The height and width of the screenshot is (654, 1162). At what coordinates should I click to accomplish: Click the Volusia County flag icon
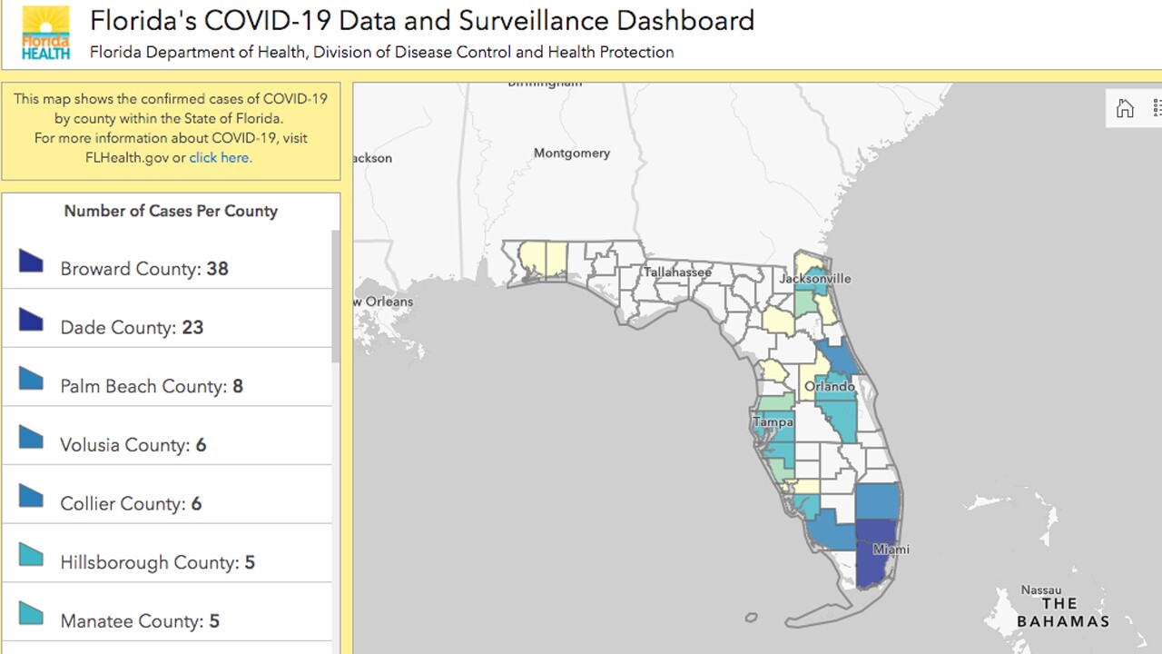click(x=29, y=438)
